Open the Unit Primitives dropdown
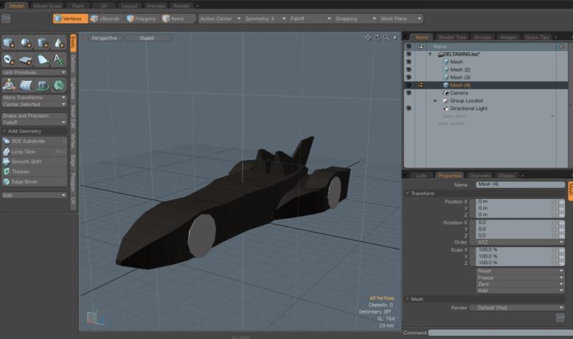This screenshot has width=573, height=339. coord(35,72)
